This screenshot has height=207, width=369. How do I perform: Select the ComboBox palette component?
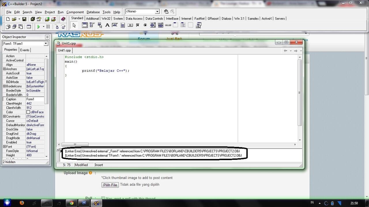point(160,25)
